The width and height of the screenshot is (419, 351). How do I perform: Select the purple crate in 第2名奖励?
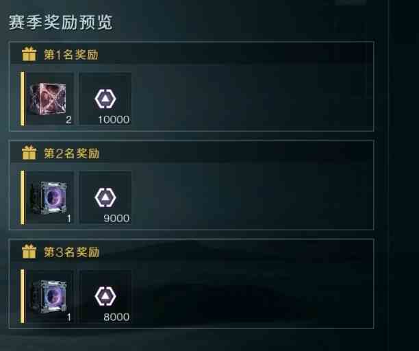[49, 197]
